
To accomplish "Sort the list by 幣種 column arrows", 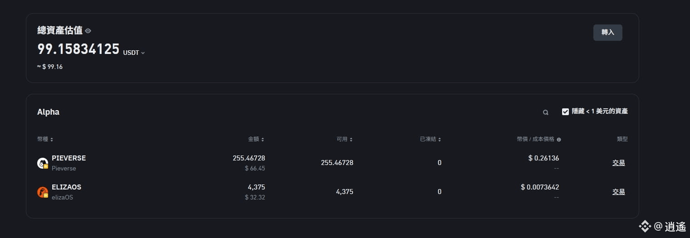I will pos(52,140).
